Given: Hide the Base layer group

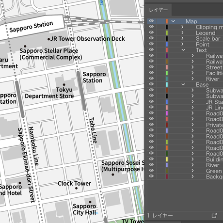Looking at the screenshot, I should (151, 84).
